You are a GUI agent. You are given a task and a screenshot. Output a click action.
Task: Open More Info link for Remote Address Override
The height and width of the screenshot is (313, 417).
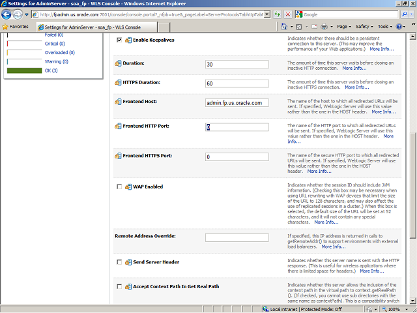point(334,246)
